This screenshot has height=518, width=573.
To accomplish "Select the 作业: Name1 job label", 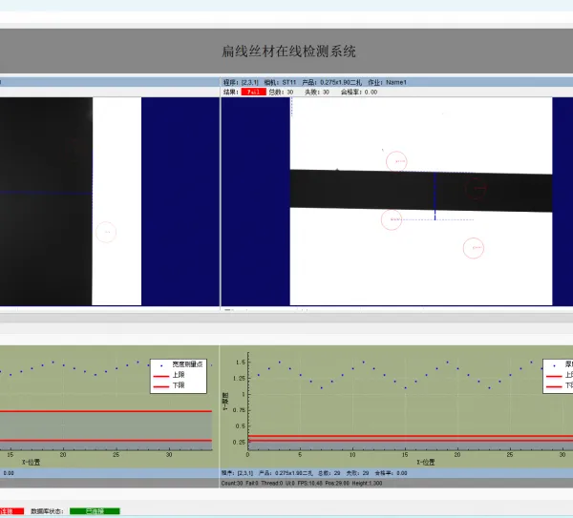I will pyautogui.click(x=387, y=82).
